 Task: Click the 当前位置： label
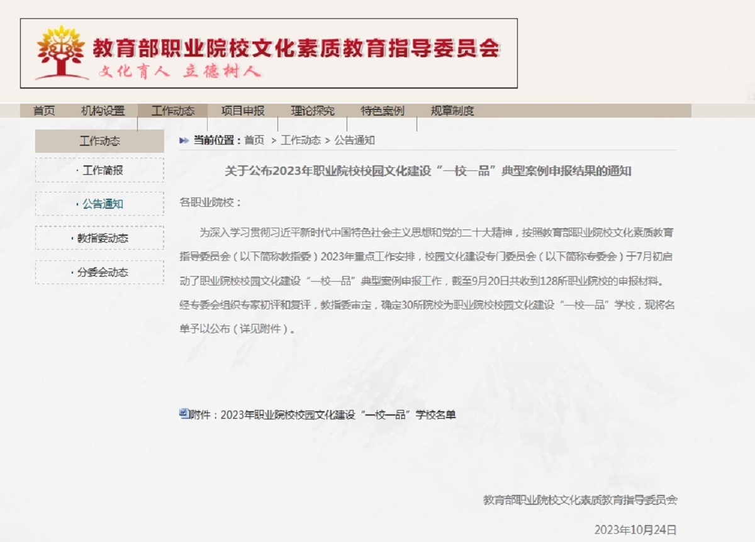pyautogui.click(x=218, y=140)
